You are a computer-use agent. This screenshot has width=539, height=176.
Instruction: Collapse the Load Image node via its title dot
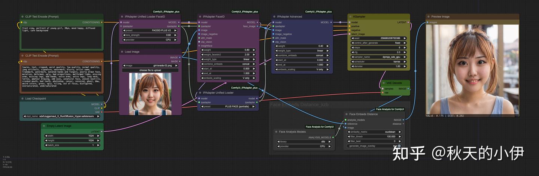(x=122, y=52)
